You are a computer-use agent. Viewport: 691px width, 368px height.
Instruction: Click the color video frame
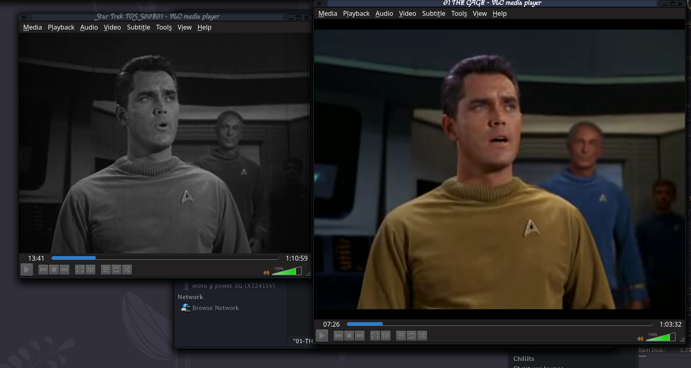[500, 169]
